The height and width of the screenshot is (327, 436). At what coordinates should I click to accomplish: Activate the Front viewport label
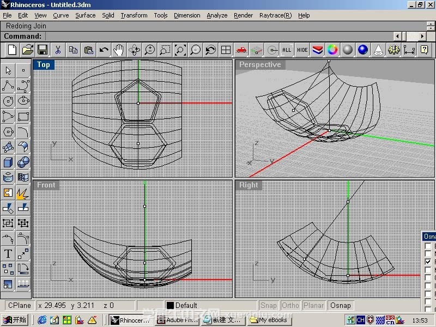click(x=46, y=185)
